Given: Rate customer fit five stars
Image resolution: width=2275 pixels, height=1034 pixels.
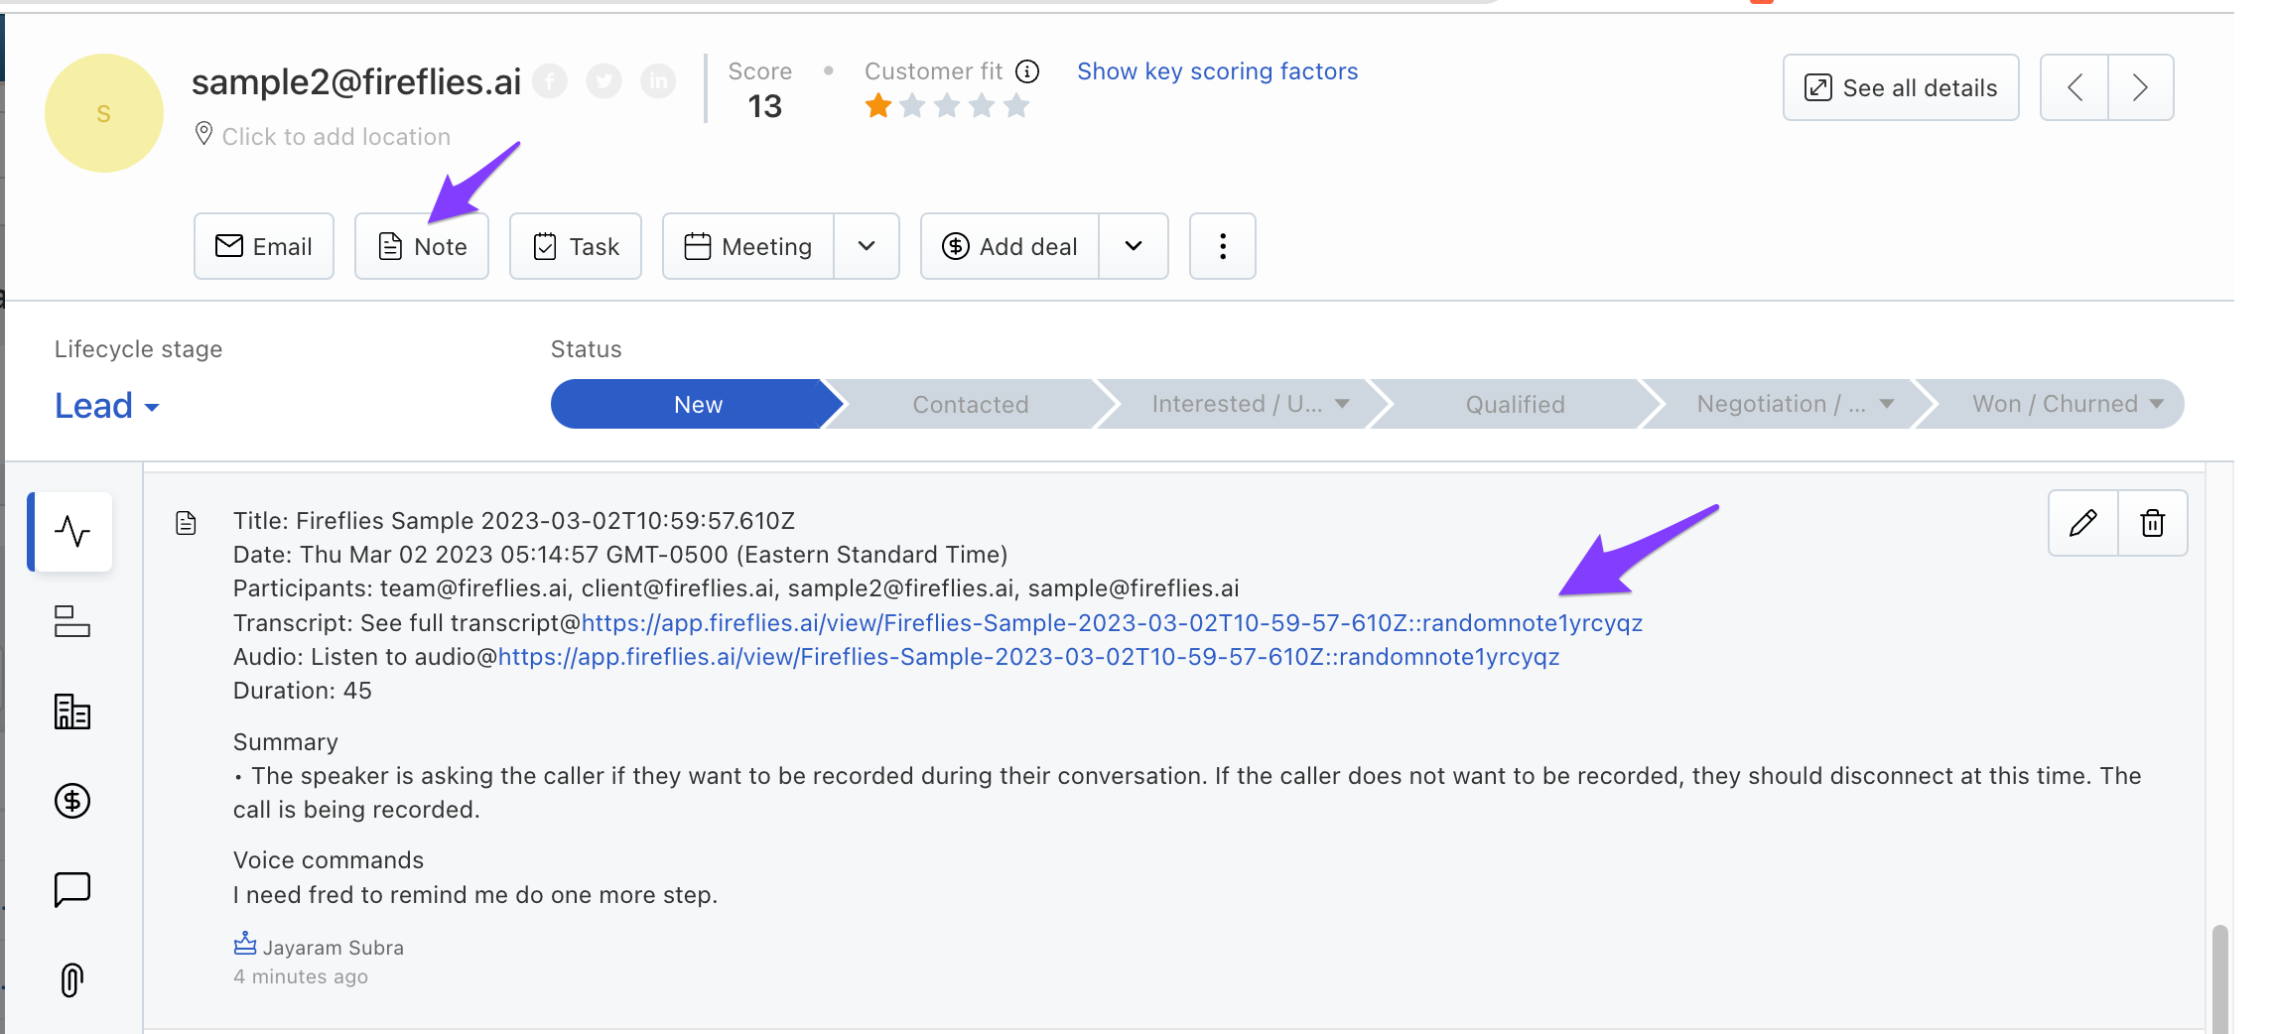Looking at the screenshot, I should (1016, 105).
